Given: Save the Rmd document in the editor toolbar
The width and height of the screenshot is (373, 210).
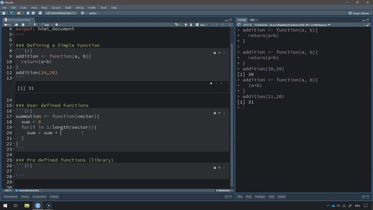Looking at the screenshot, I should tap(23, 24).
